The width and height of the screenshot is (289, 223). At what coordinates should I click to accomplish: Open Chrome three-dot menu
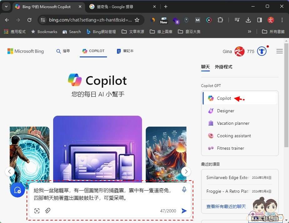tap(282, 20)
